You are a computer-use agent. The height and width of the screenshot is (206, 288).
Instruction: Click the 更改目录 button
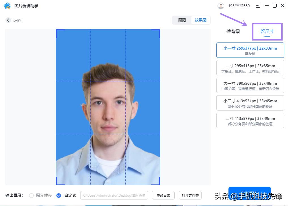click(163, 195)
